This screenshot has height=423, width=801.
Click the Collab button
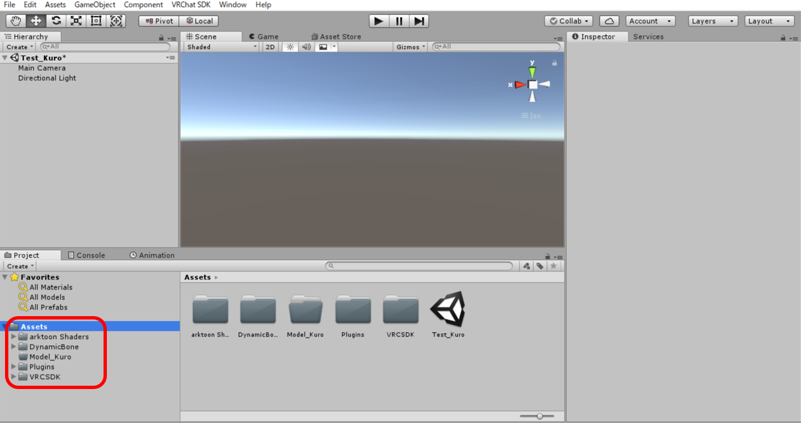pos(568,21)
